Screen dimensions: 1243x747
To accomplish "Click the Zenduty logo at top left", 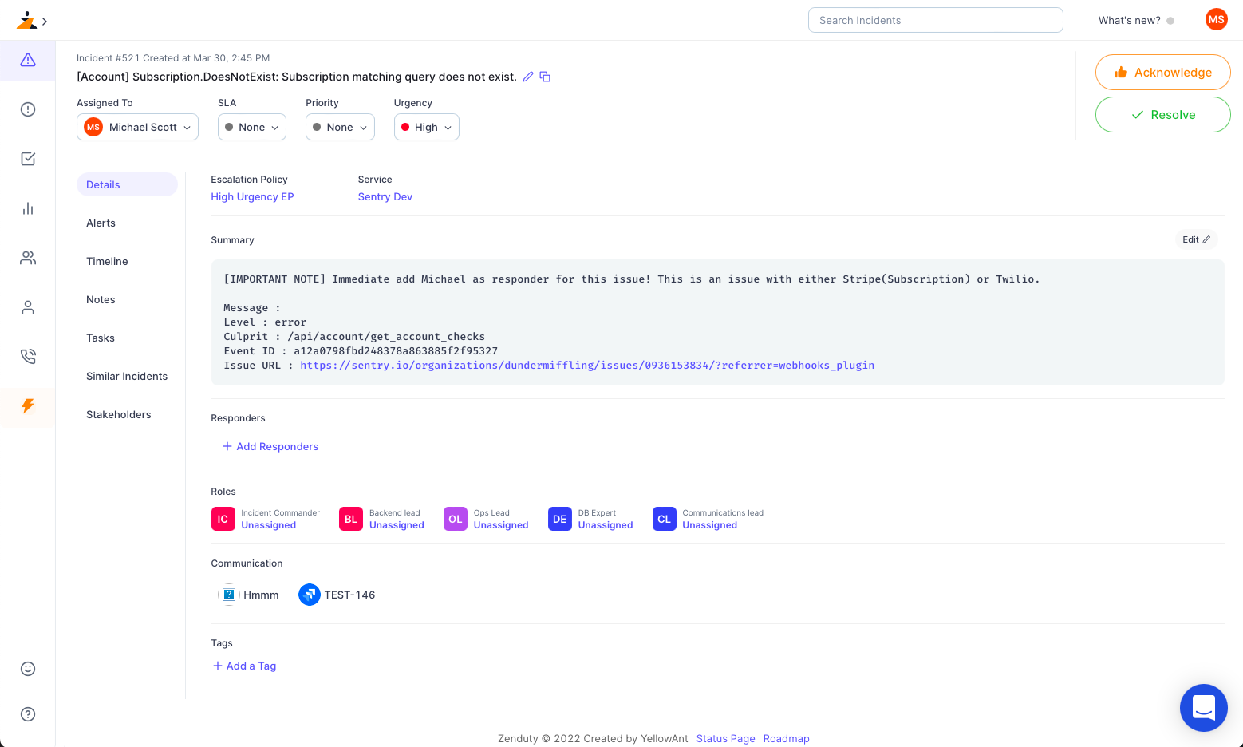I will (x=26, y=20).
